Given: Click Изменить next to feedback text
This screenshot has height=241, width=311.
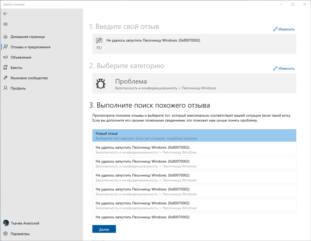Looking at the screenshot, I should click(x=284, y=29).
